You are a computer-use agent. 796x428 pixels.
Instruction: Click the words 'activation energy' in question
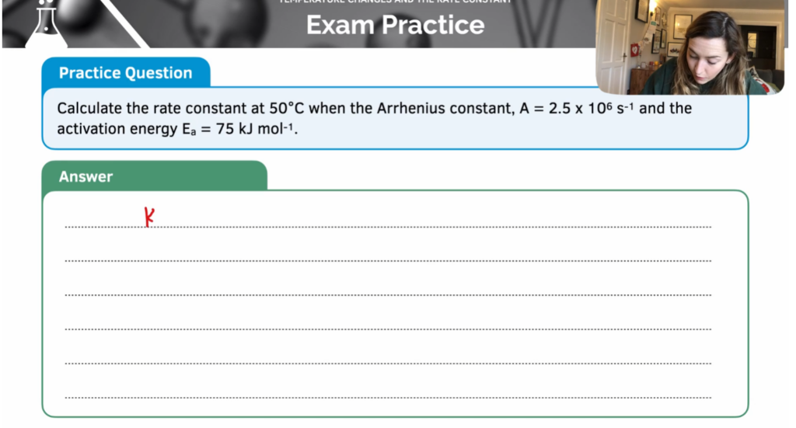click(x=117, y=129)
